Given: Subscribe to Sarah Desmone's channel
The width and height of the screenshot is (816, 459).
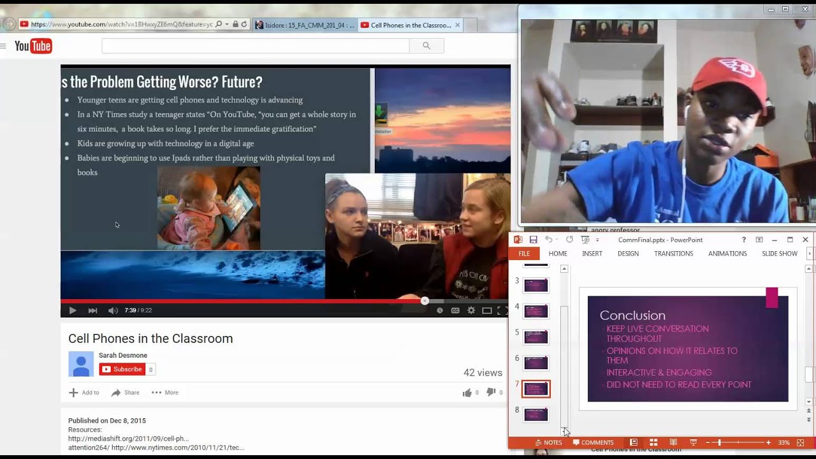Looking at the screenshot, I should [122, 369].
